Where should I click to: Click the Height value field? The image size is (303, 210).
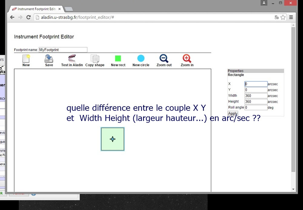[256, 102]
